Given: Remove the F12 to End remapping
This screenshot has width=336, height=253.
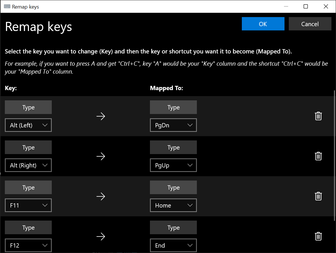Looking at the screenshot, I should (318, 236).
